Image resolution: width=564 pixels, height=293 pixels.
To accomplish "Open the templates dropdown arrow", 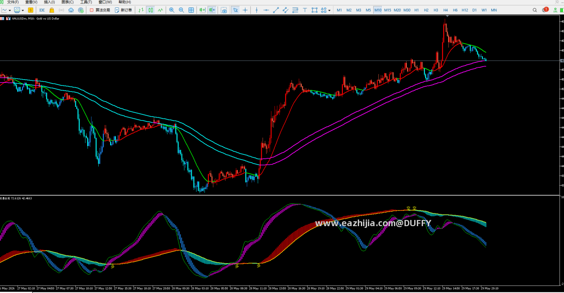I will click(x=23, y=10).
